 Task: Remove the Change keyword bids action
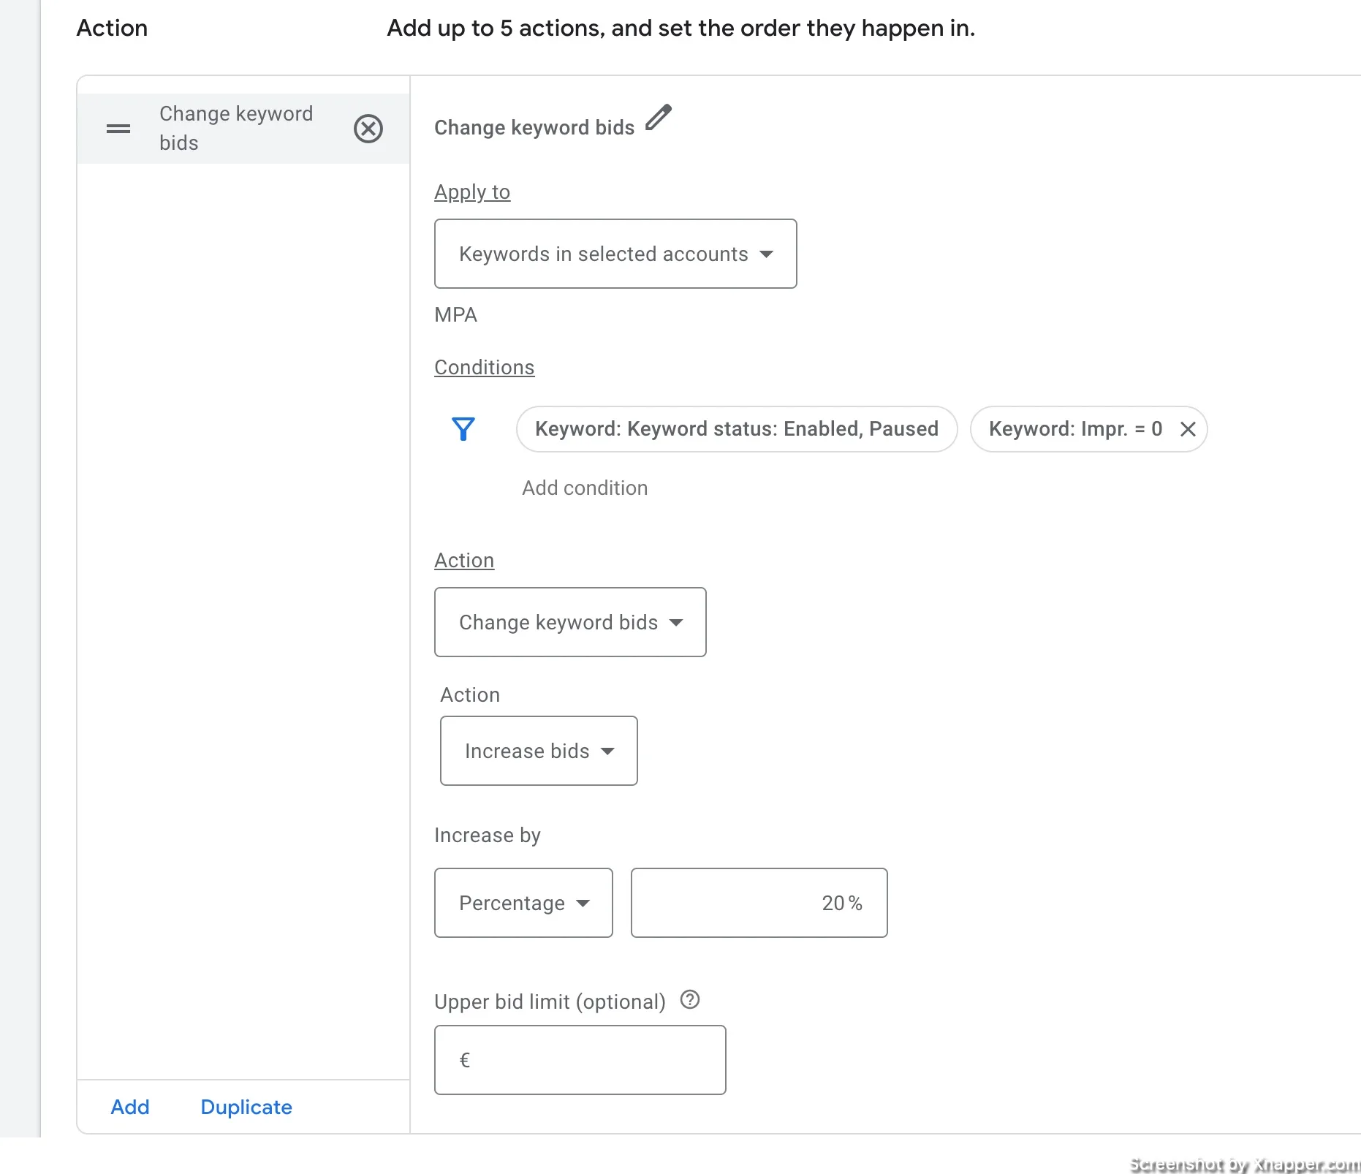click(x=368, y=129)
